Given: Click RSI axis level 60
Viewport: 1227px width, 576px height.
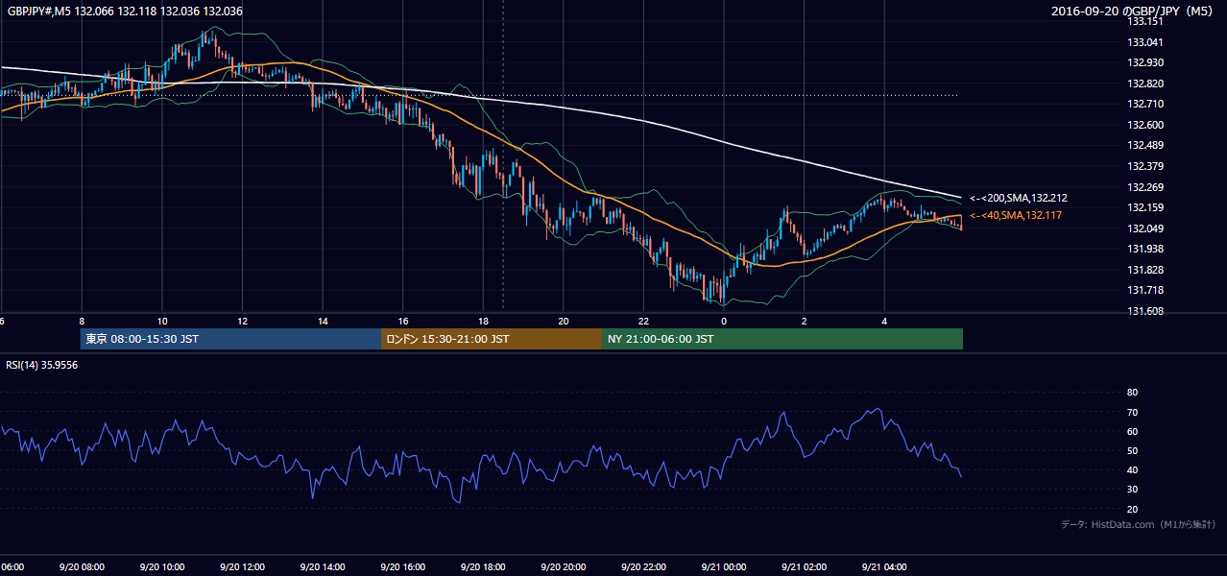Looking at the screenshot, I should (x=1133, y=432).
